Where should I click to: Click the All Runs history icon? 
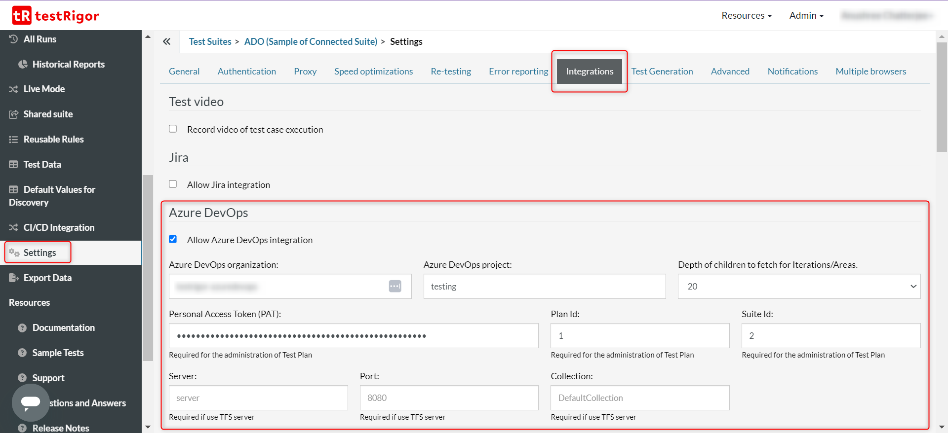[13, 39]
